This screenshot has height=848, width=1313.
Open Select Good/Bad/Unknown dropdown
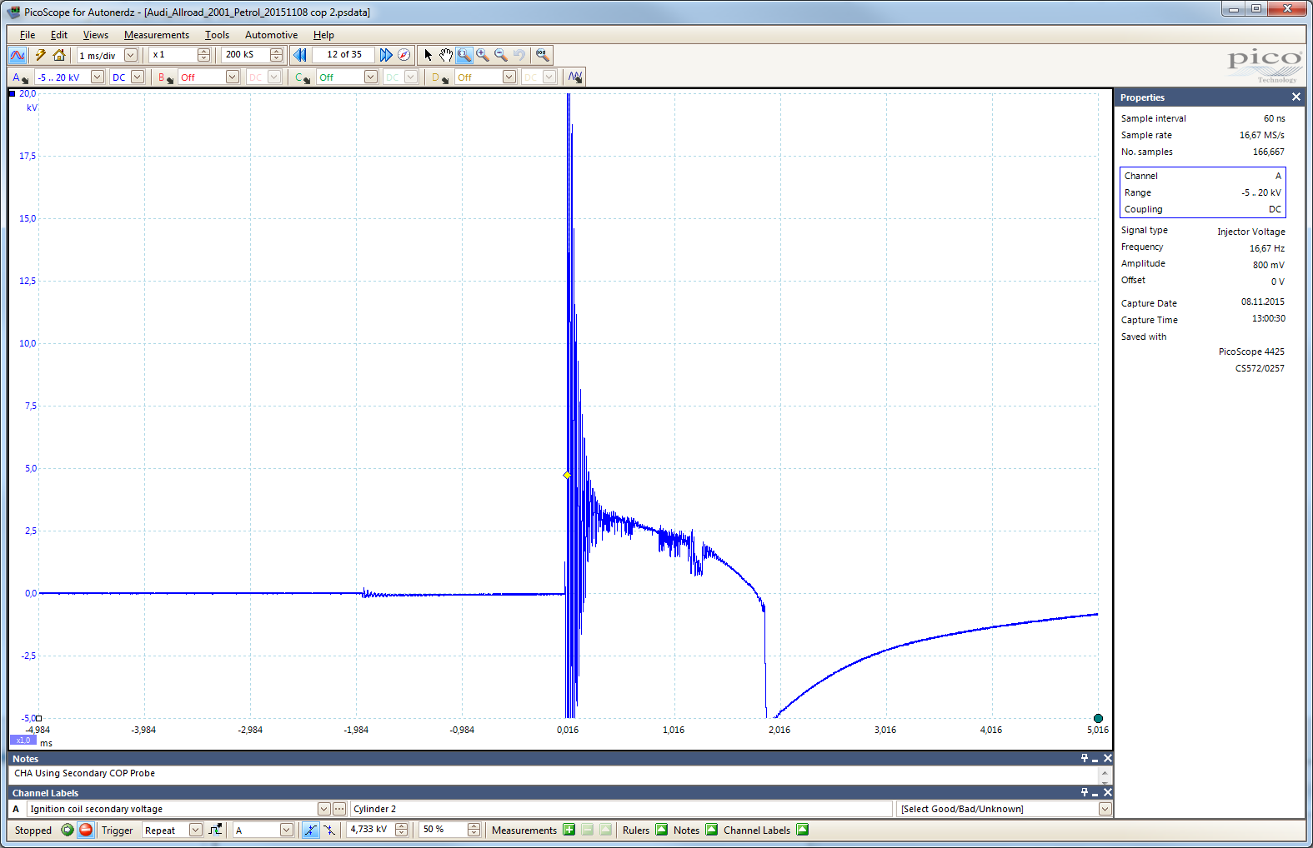pyautogui.click(x=1105, y=809)
